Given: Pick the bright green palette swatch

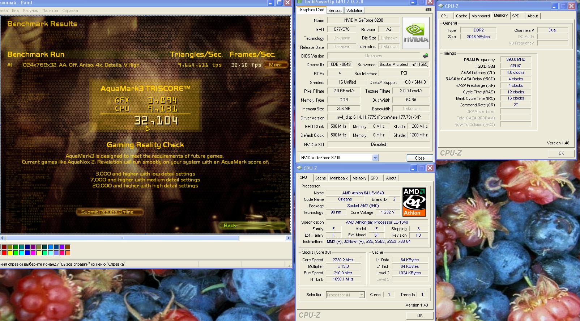Looking at the screenshot, I should (x=16, y=253).
